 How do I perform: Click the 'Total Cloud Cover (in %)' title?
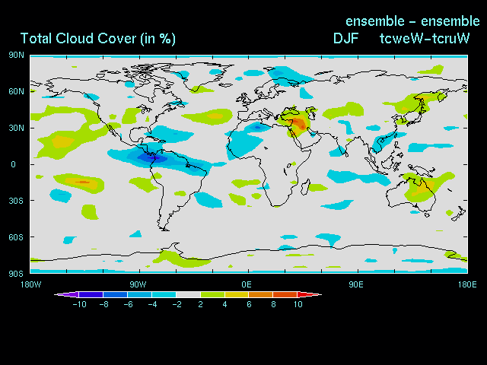[x=97, y=39]
